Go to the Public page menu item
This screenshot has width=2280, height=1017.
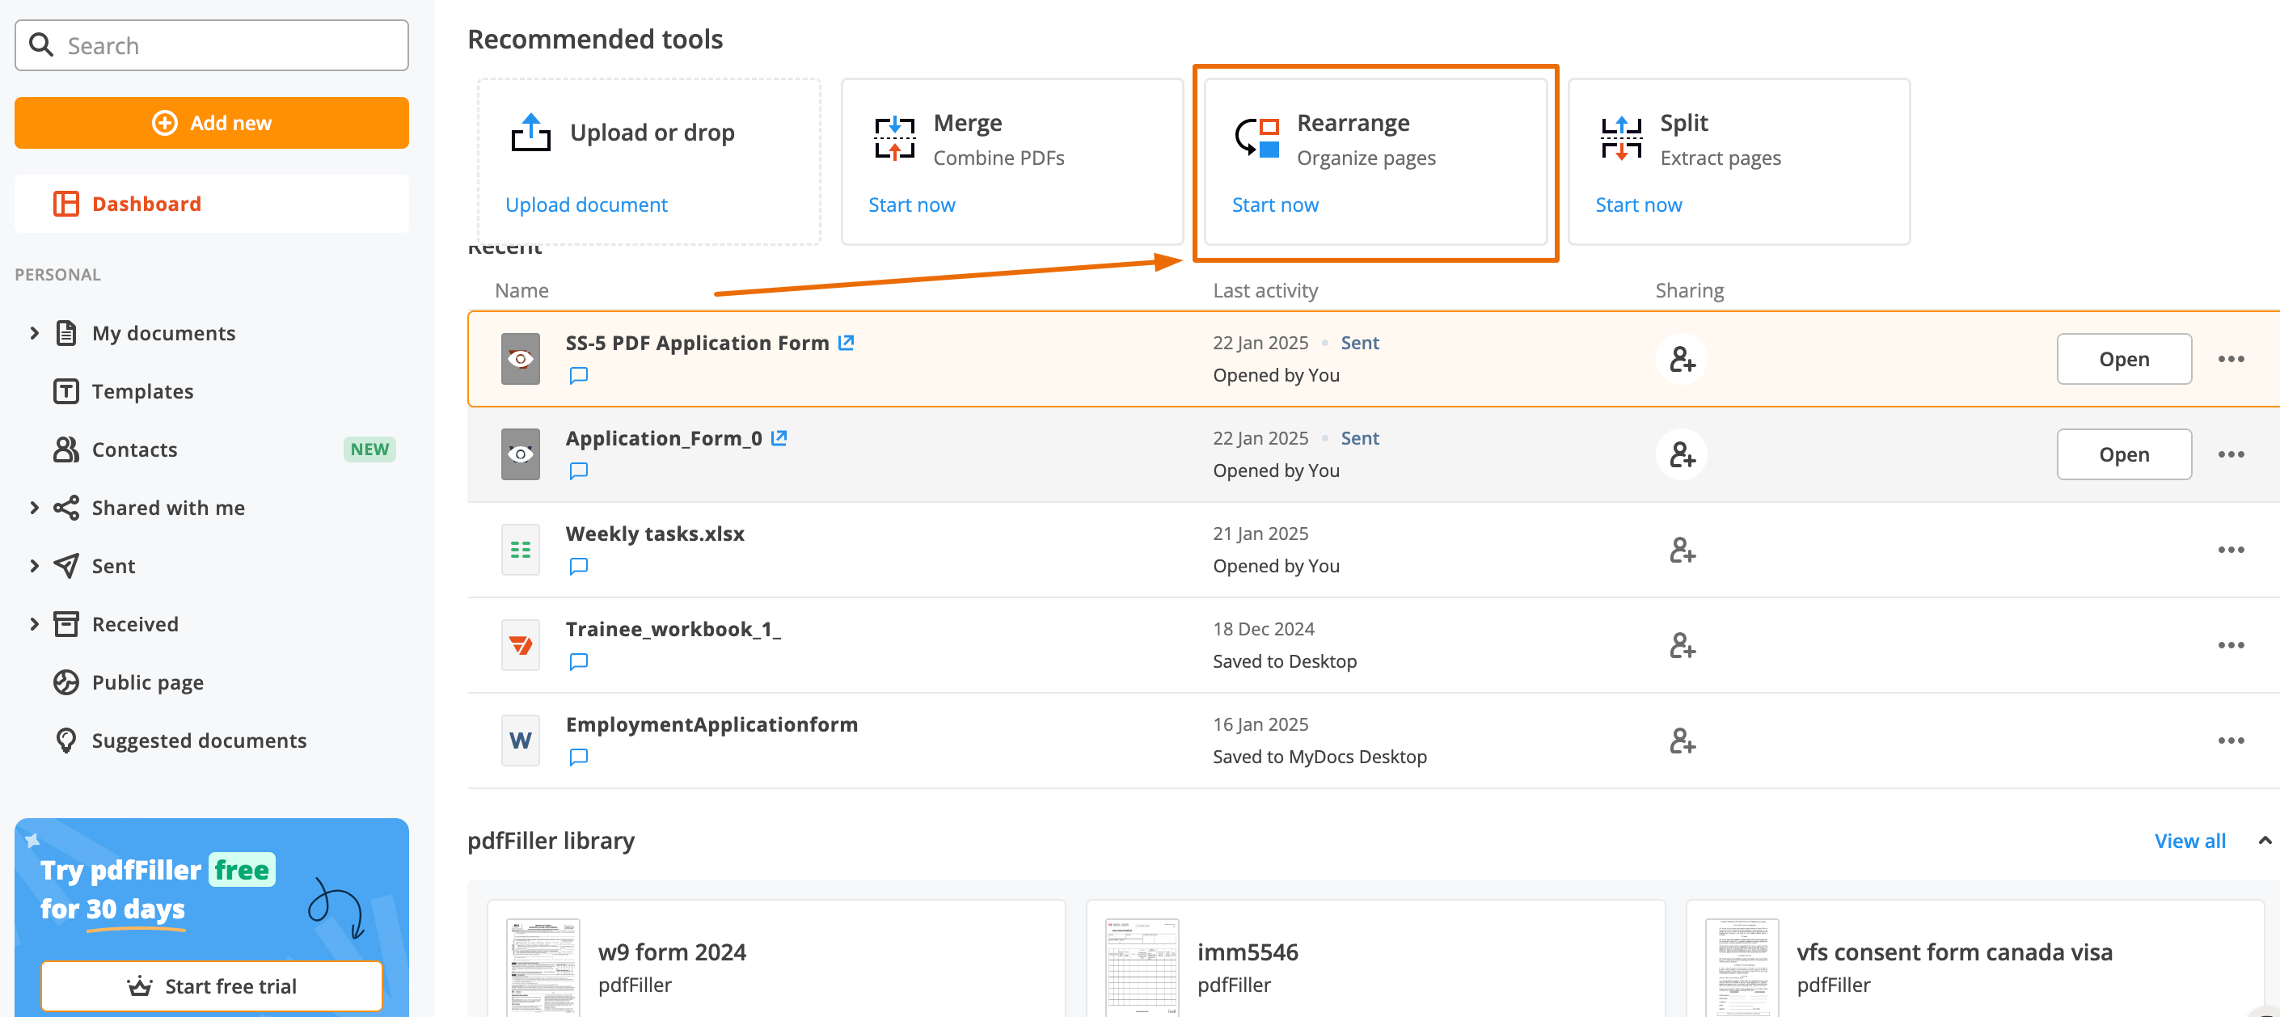tap(147, 682)
